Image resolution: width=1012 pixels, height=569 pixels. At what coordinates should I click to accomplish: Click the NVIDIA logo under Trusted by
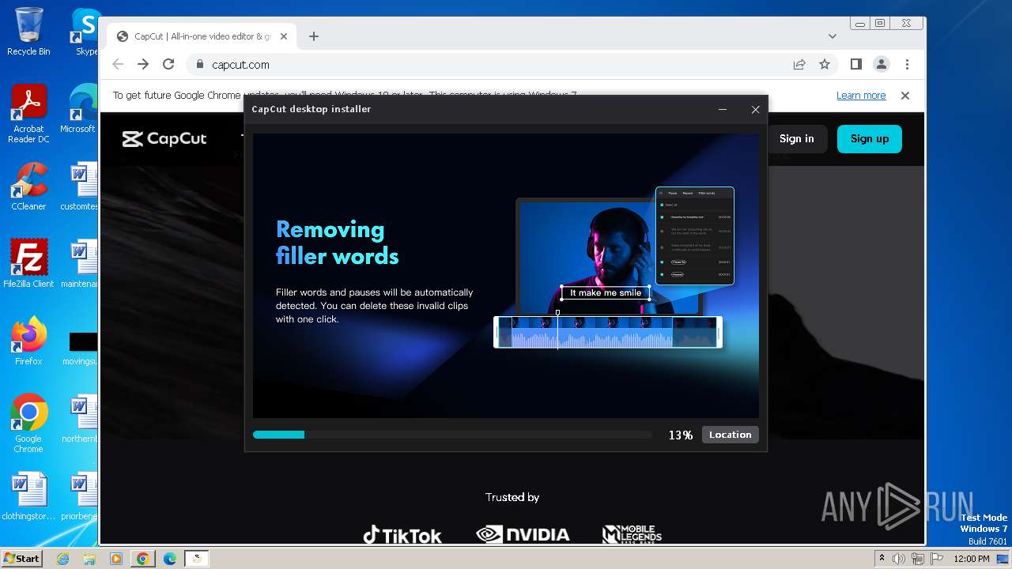tap(523, 534)
